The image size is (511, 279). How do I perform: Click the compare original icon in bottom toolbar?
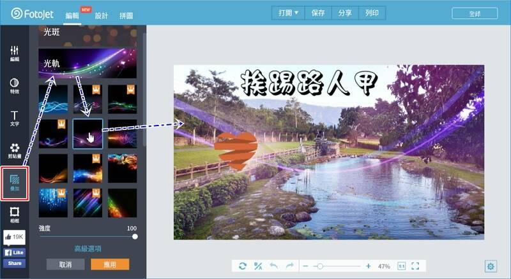coord(258,266)
